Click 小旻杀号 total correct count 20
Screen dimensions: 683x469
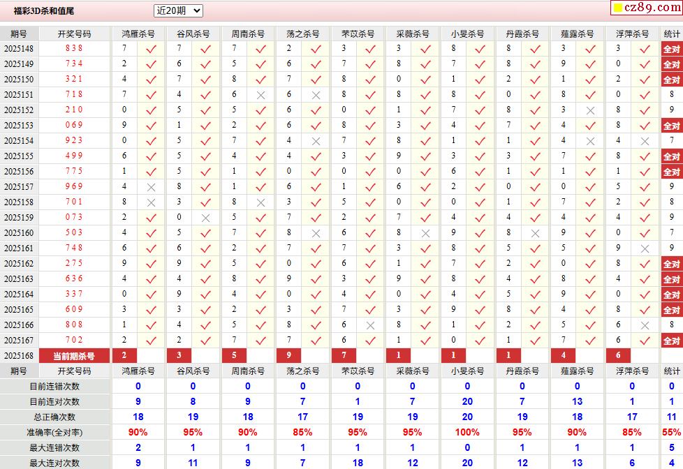point(467,417)
